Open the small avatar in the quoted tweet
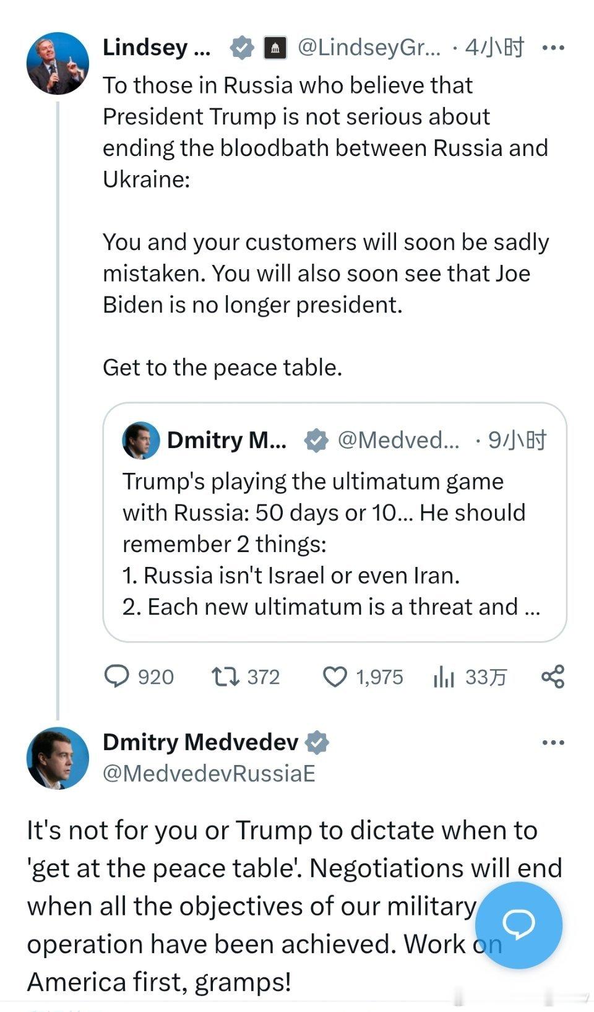The height and width of the screenshot is (1012, 594). point(141,440)
